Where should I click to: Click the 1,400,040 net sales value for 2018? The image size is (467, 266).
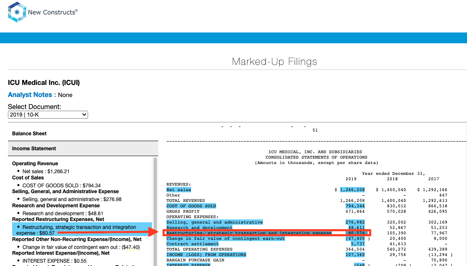click(394, 190)
